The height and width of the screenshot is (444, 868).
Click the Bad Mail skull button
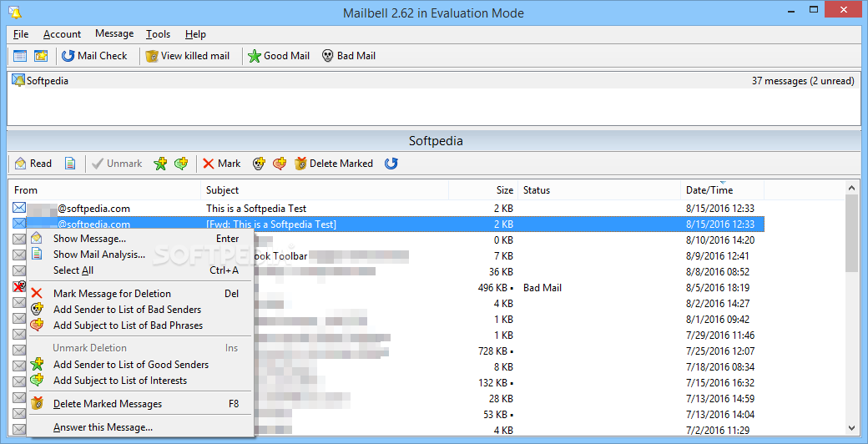[x=349, y=56]
